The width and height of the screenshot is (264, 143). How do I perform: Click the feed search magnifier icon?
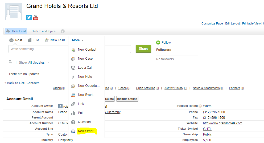point(10,62)
